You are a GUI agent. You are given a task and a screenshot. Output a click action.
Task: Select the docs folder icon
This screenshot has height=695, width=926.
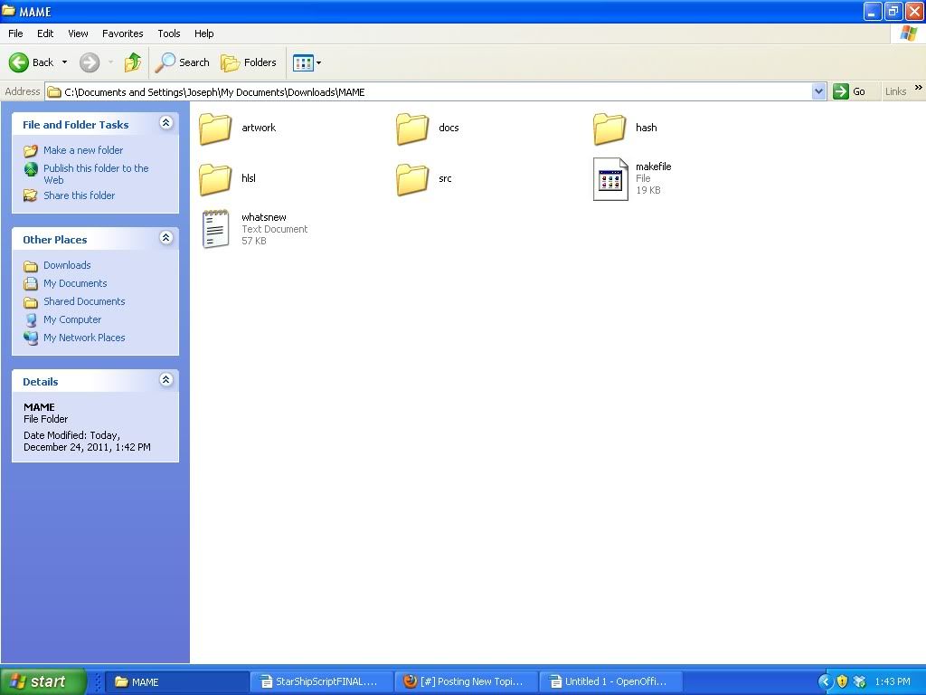click(412, 129)
